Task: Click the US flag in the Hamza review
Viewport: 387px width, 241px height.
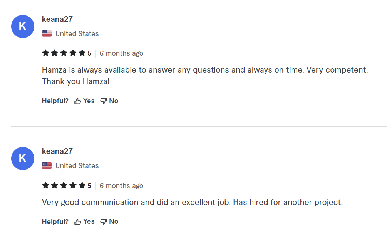Action: point(47,34)
